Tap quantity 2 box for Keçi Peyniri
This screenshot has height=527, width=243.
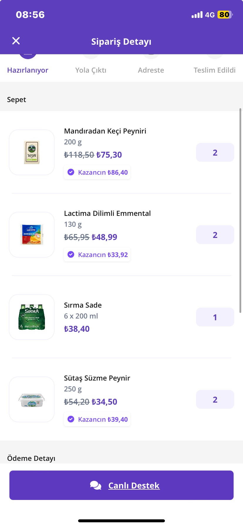[x=215, y=152]
